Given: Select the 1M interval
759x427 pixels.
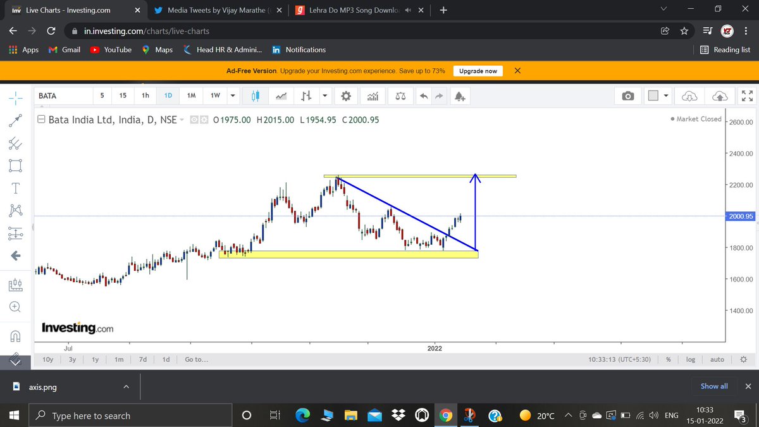Looking at the screenshot, I should click(191, 96).
